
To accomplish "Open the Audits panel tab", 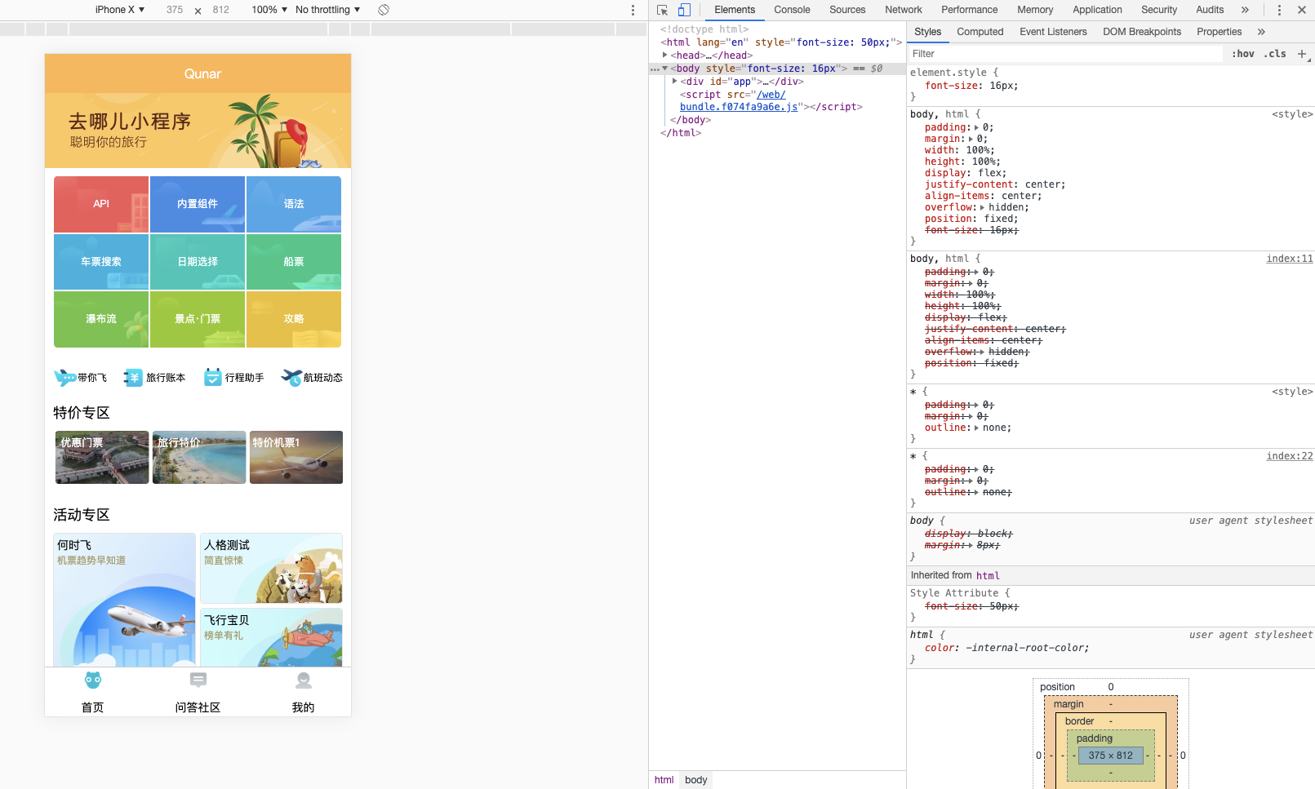I will click(1210, 10).
